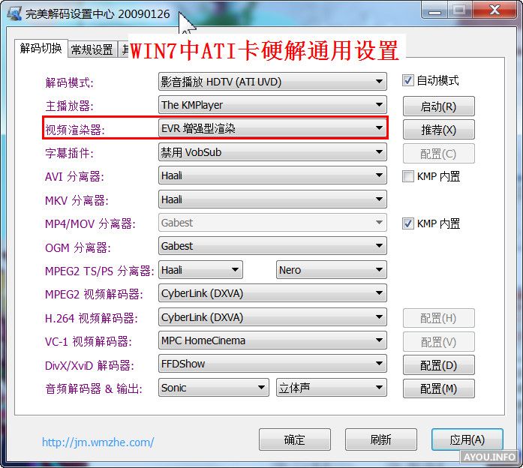Image resolution: width=523 pixels, height=468 pixels.
Task: Open the Sonic audio decoder dropdown
Action: coord(213,388)
